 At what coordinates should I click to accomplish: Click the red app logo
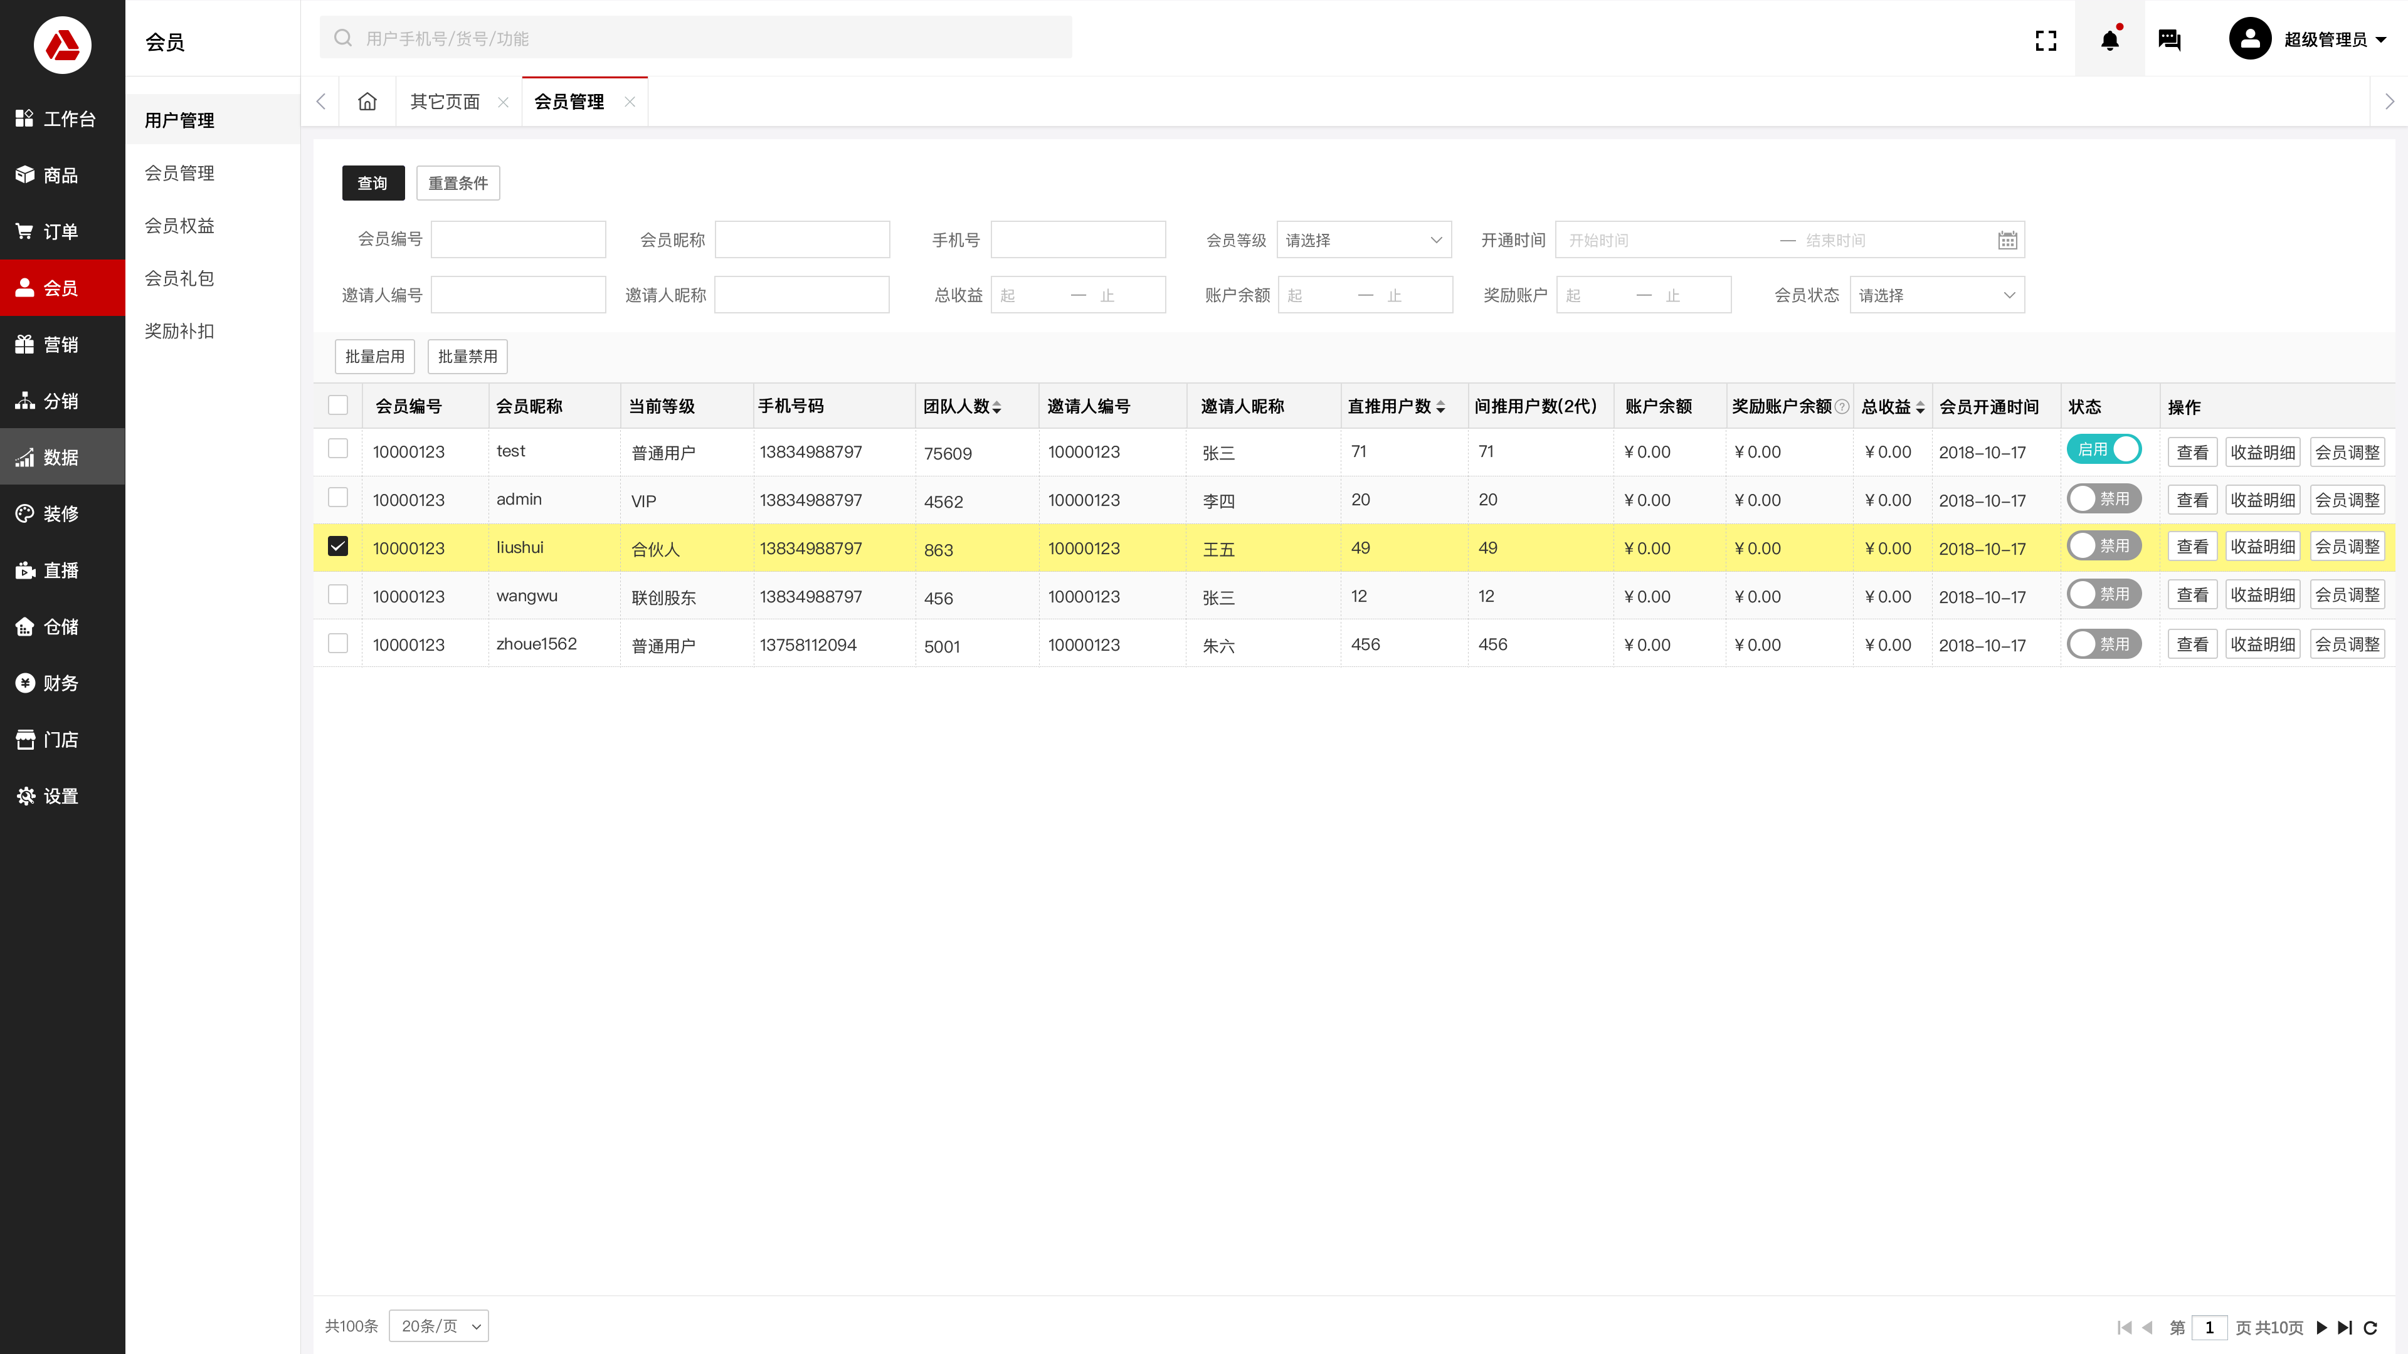pyautogui.click(x=61, y=44)
